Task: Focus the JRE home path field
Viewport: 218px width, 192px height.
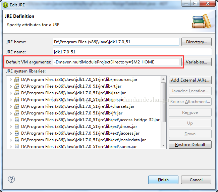Action: tap(116, 42)
